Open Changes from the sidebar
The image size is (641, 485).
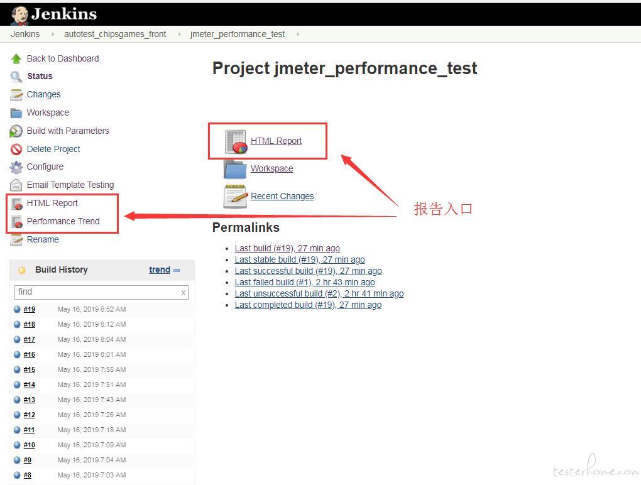click(44, 95)
